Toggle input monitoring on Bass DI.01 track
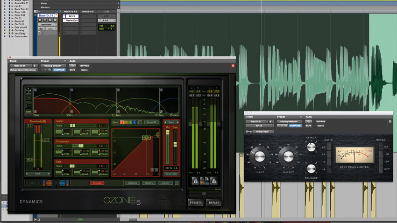 (x=45, y=20)
